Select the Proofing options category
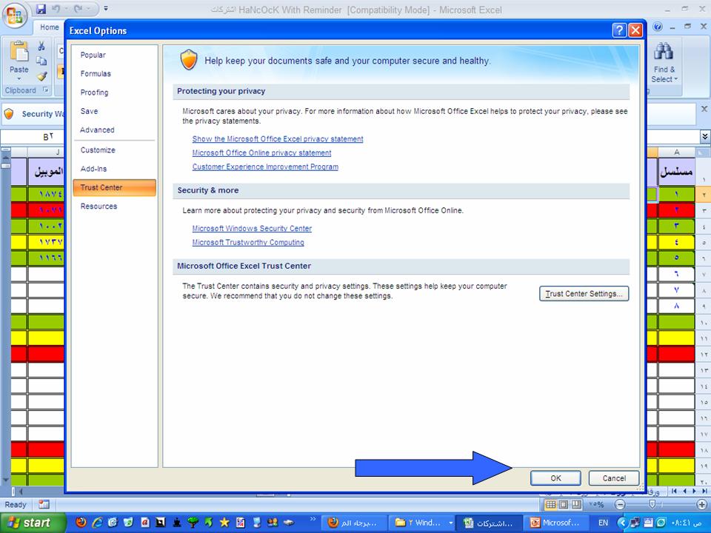711x533 pixels. pos(94,93)
